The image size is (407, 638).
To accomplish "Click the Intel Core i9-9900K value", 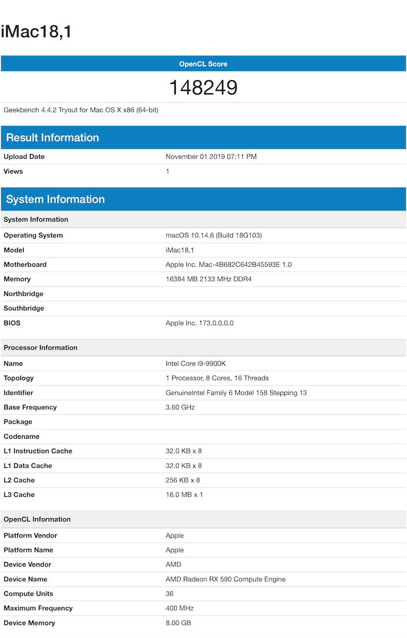I will tap(195, 364).
